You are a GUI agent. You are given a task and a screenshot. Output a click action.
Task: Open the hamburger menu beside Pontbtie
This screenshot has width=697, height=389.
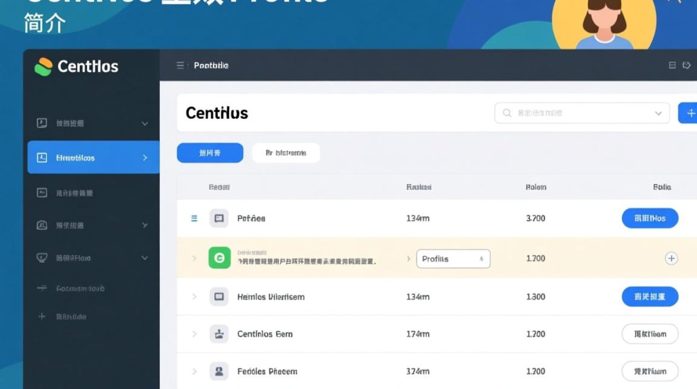point(180,65)
